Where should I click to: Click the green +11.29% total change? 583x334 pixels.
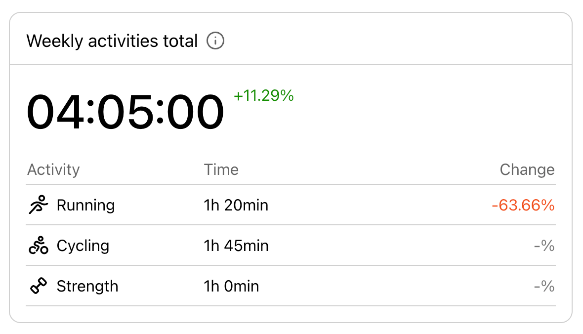(x=264, y=95)
